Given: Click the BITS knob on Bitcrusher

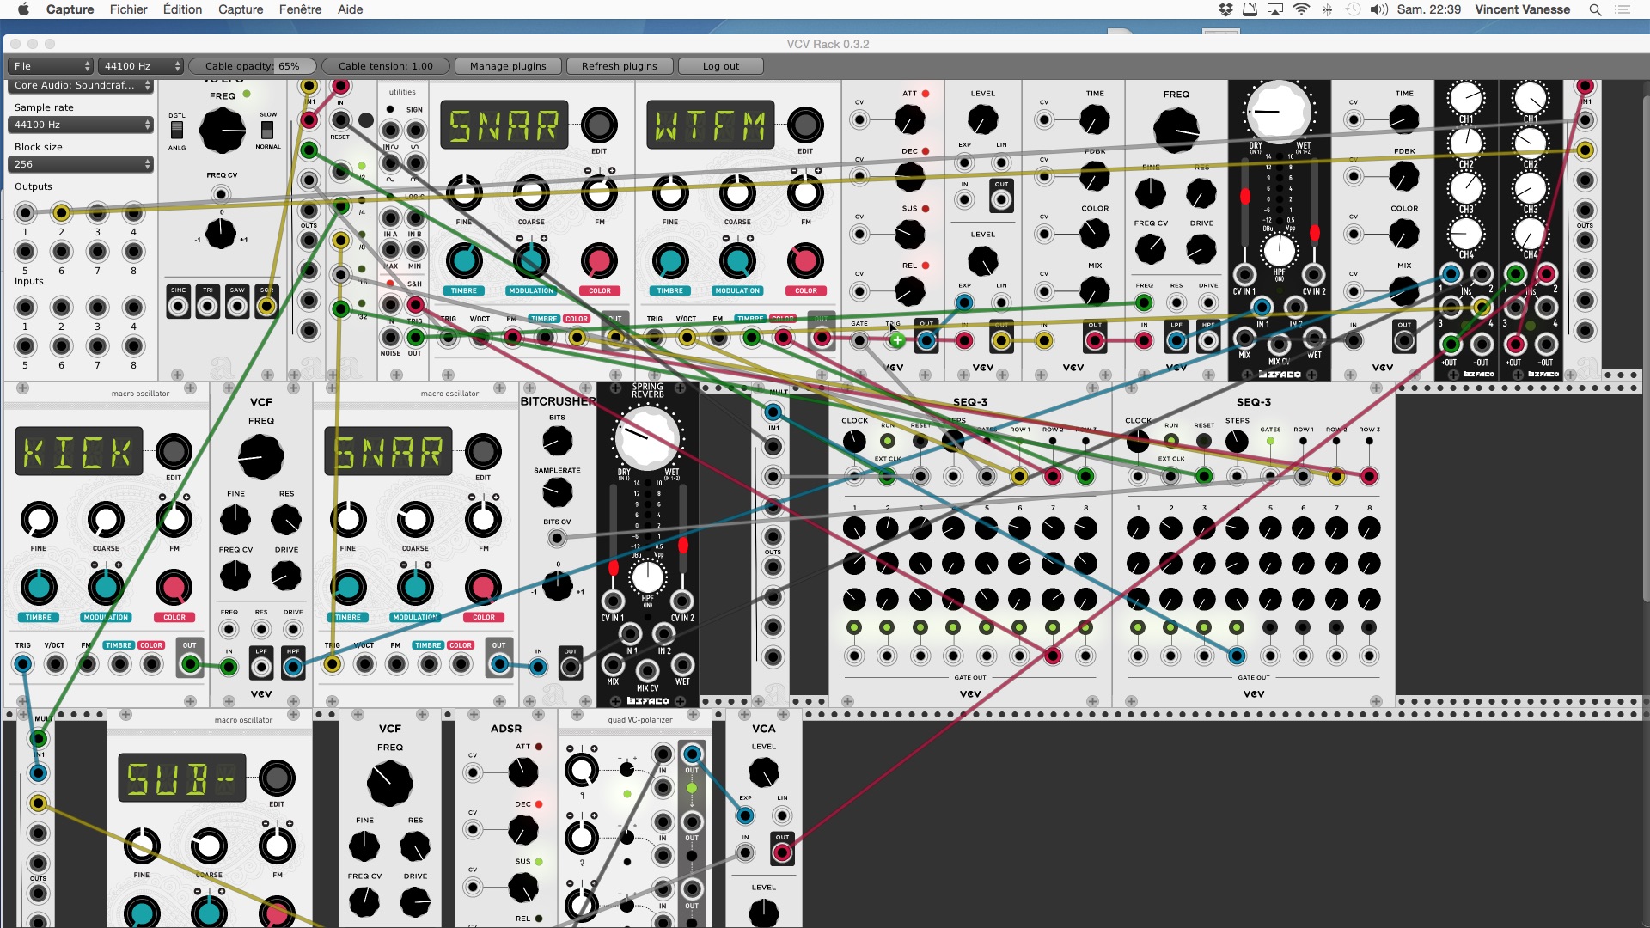Looking at the screenshot, I should tap(557, 442).
